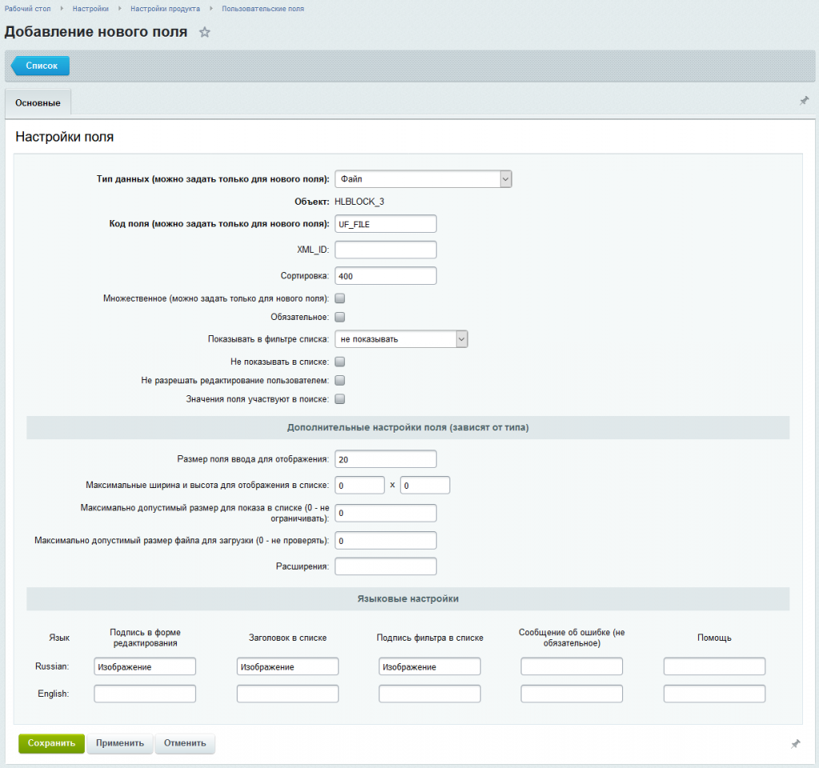This screenshot has height=768, width=819.
Task: Click the blue Список button
Action: [x=40, y=66]
